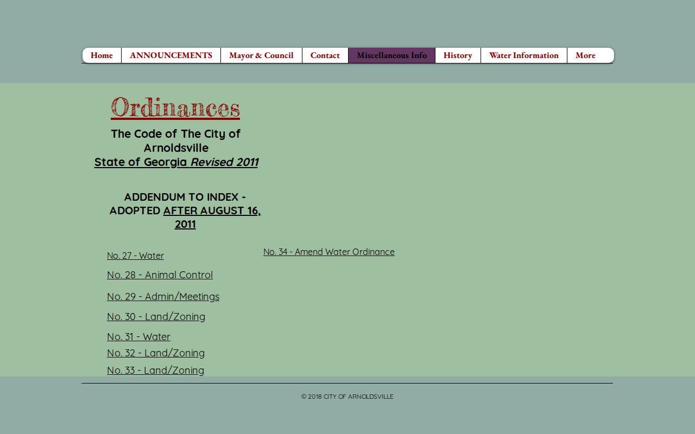Click the 2018 City of Arnoldsville copyright
Image resolution: width=695 pixels, height=434 pixels.
347,397
